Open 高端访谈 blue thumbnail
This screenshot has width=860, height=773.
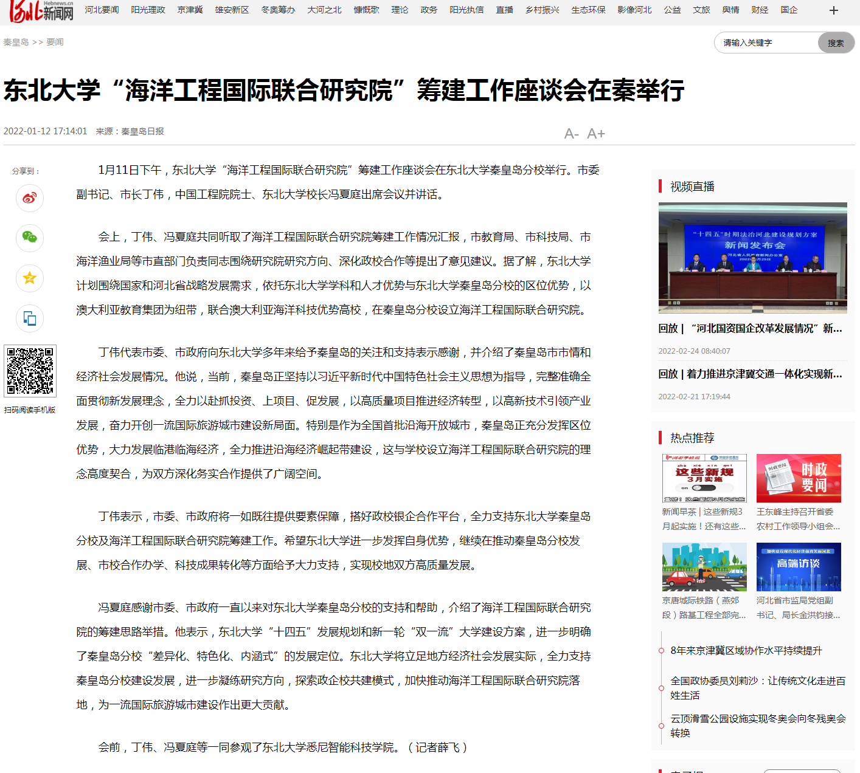click(799, 567)
